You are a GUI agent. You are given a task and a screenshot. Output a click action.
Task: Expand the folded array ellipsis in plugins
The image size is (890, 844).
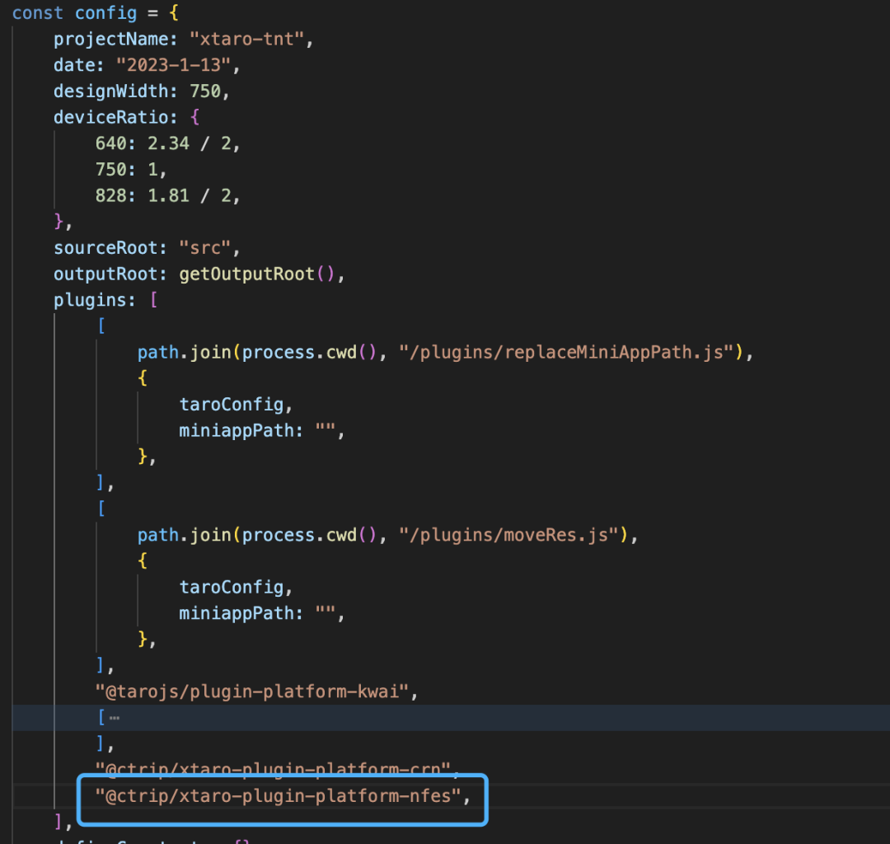point(114,718)
